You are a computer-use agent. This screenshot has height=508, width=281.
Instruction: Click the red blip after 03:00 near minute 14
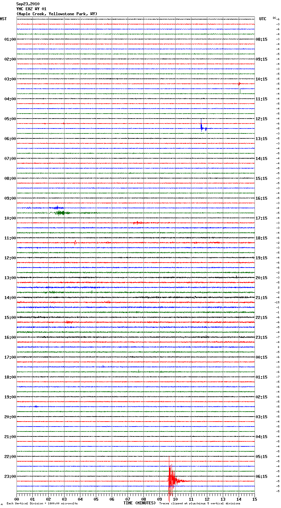[239, 84]
